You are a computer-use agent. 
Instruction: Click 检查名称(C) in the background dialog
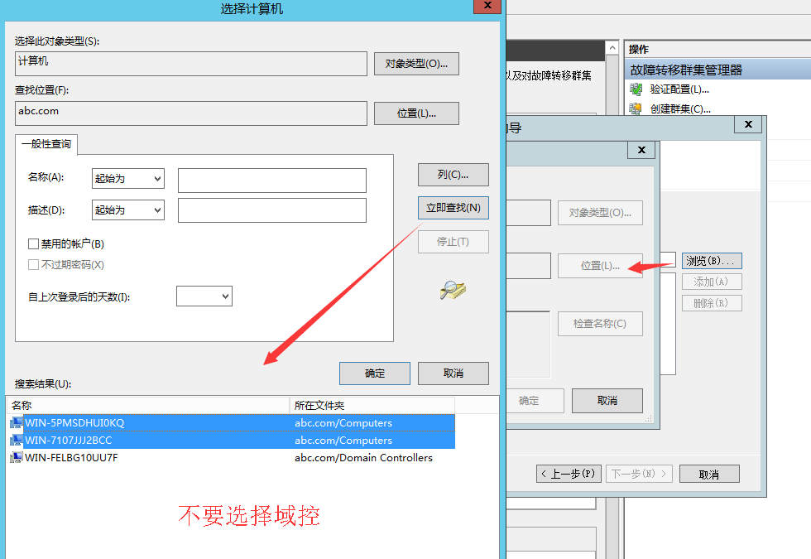coord(600,324)
